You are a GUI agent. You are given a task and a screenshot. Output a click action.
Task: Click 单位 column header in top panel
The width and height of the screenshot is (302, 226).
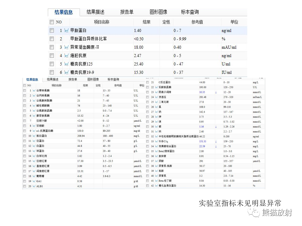coord(234,22)
